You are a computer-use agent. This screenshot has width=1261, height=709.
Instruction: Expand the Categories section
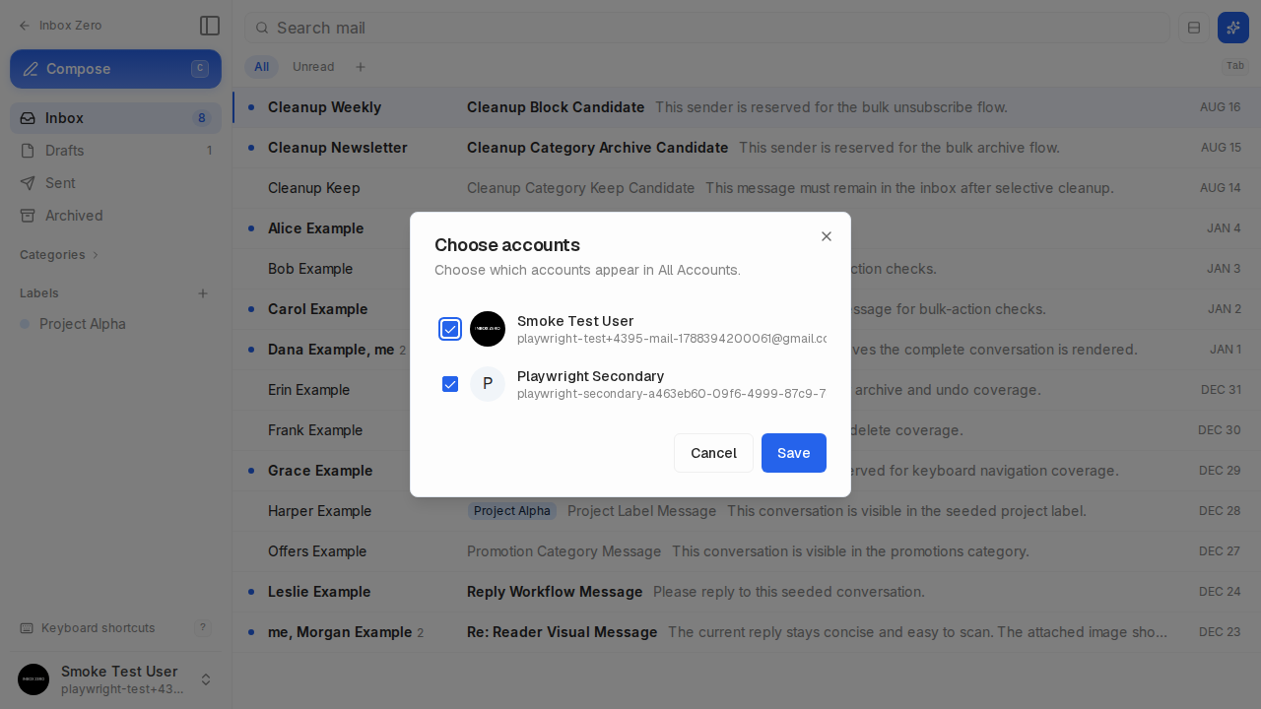click(x=60, y=255)
